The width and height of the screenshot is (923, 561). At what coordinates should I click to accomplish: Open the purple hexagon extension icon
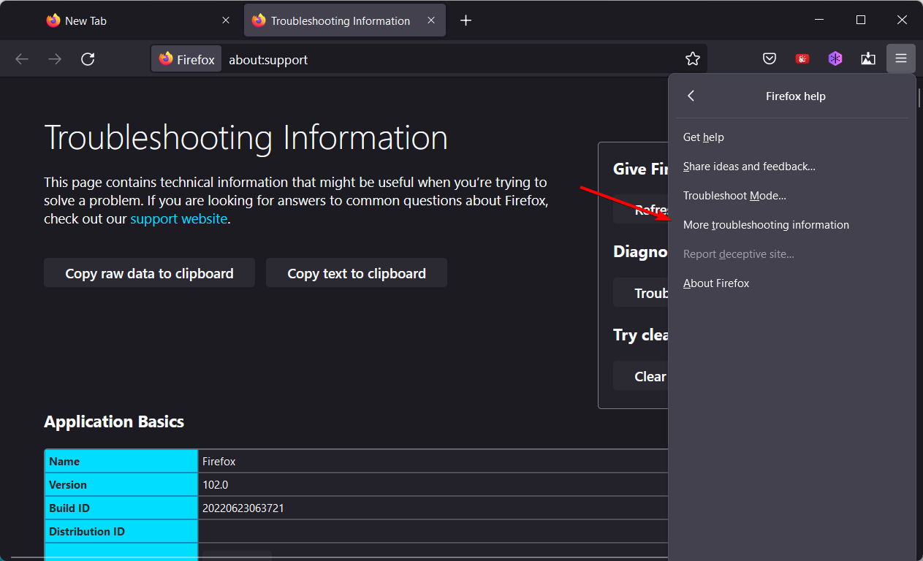[835, 59]
